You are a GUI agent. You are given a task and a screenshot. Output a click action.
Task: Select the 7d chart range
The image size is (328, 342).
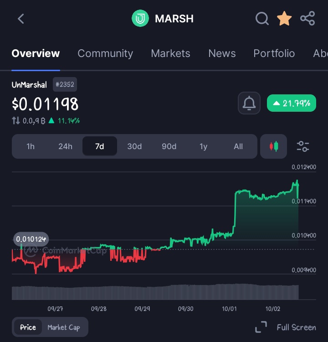tap(100, 146)
